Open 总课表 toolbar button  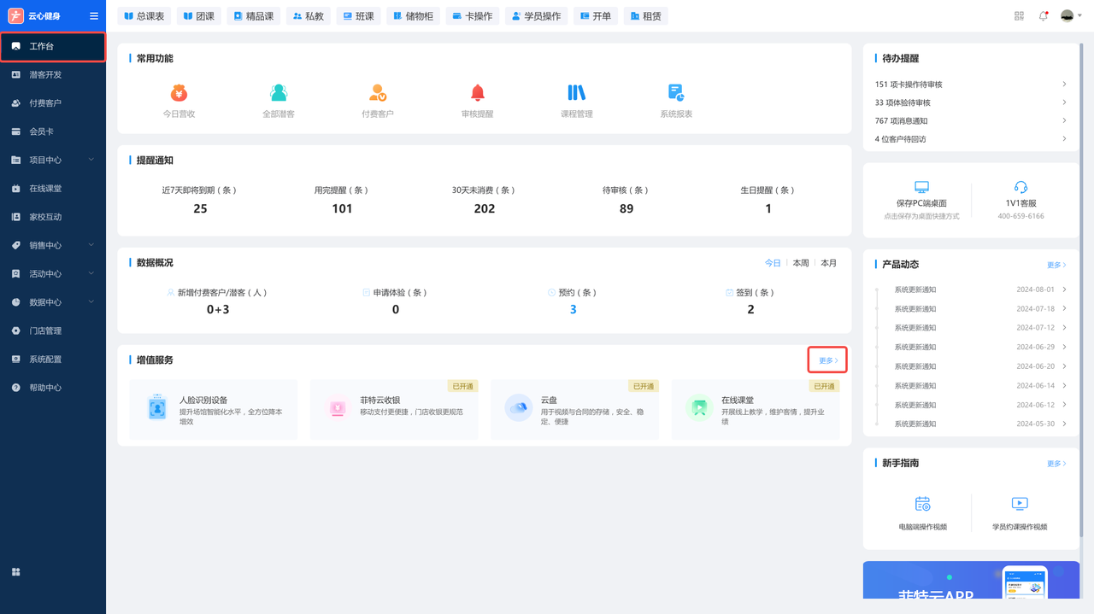click(x=145, y=16)
